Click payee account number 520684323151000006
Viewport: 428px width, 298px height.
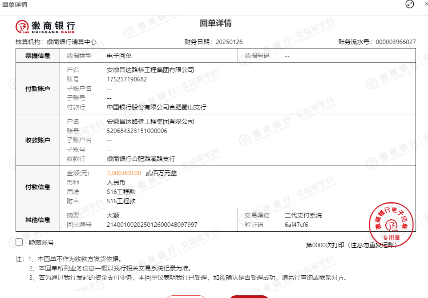pos(137,131)
